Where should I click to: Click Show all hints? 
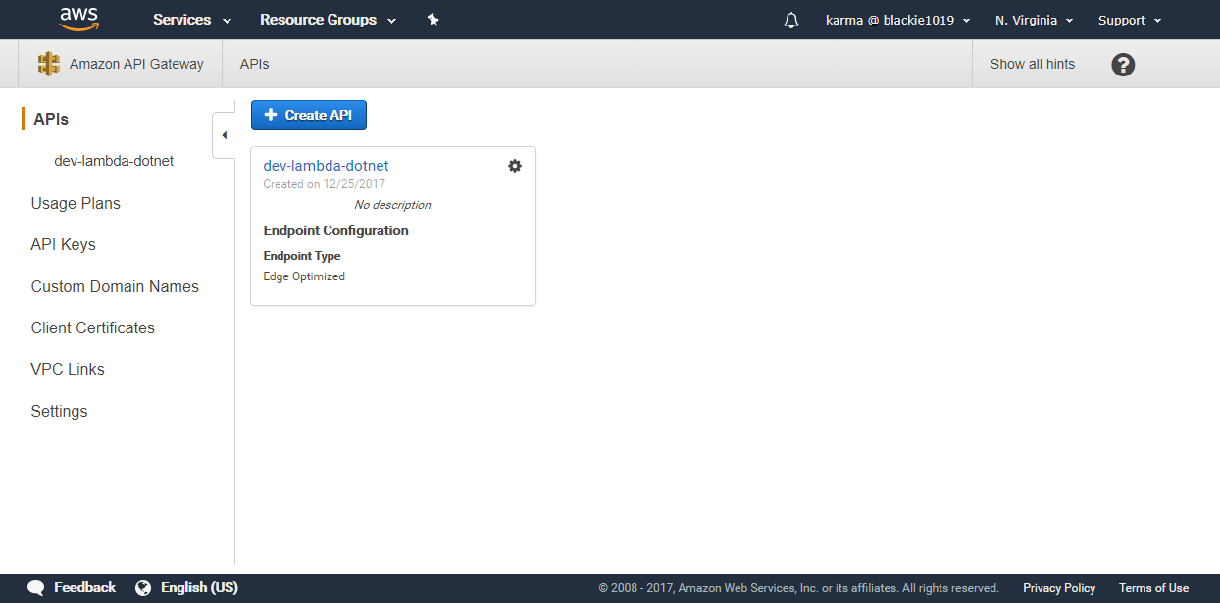[x=1032, y=64]
